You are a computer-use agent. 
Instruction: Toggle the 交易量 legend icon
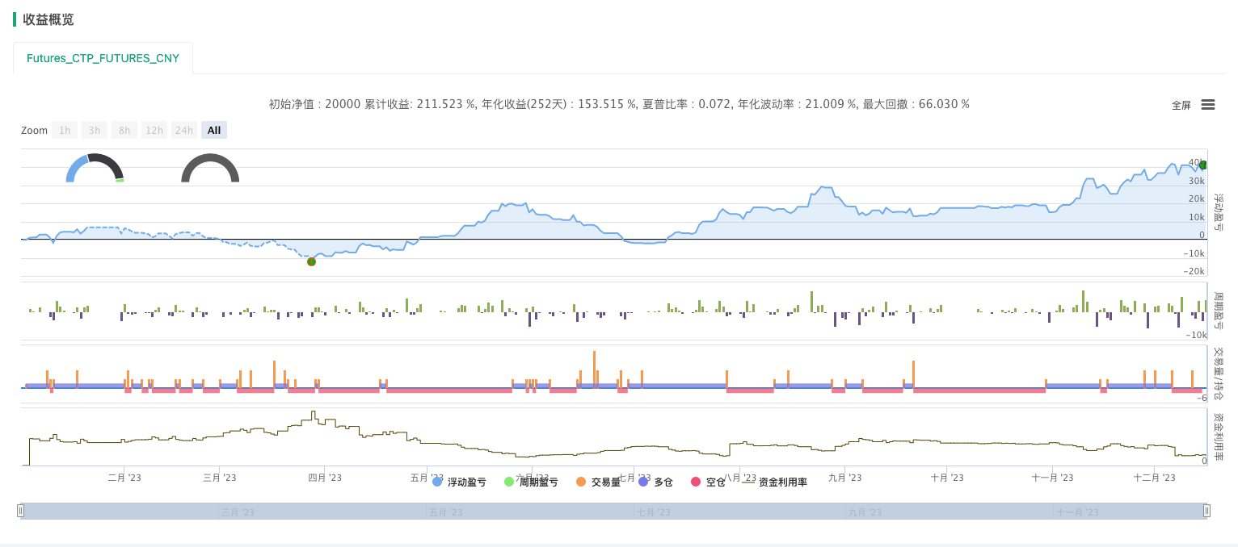[579, 481]
